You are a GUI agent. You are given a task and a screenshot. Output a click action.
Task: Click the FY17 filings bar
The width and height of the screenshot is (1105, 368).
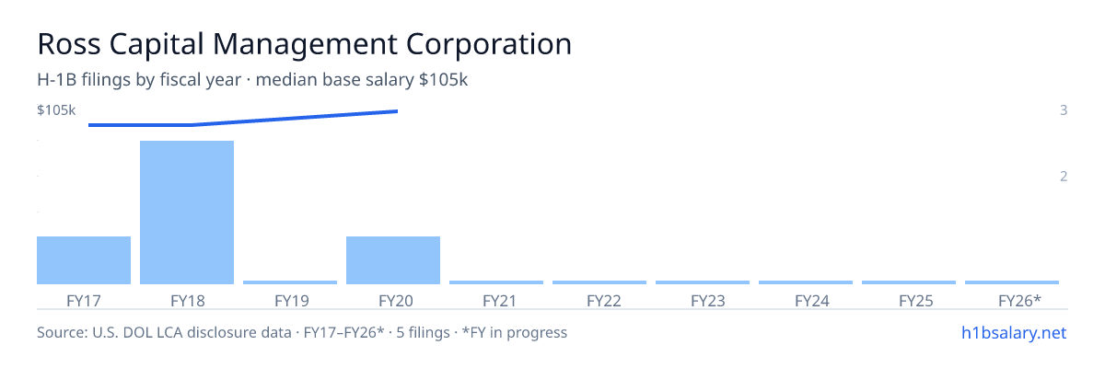(x=84, y=260)
